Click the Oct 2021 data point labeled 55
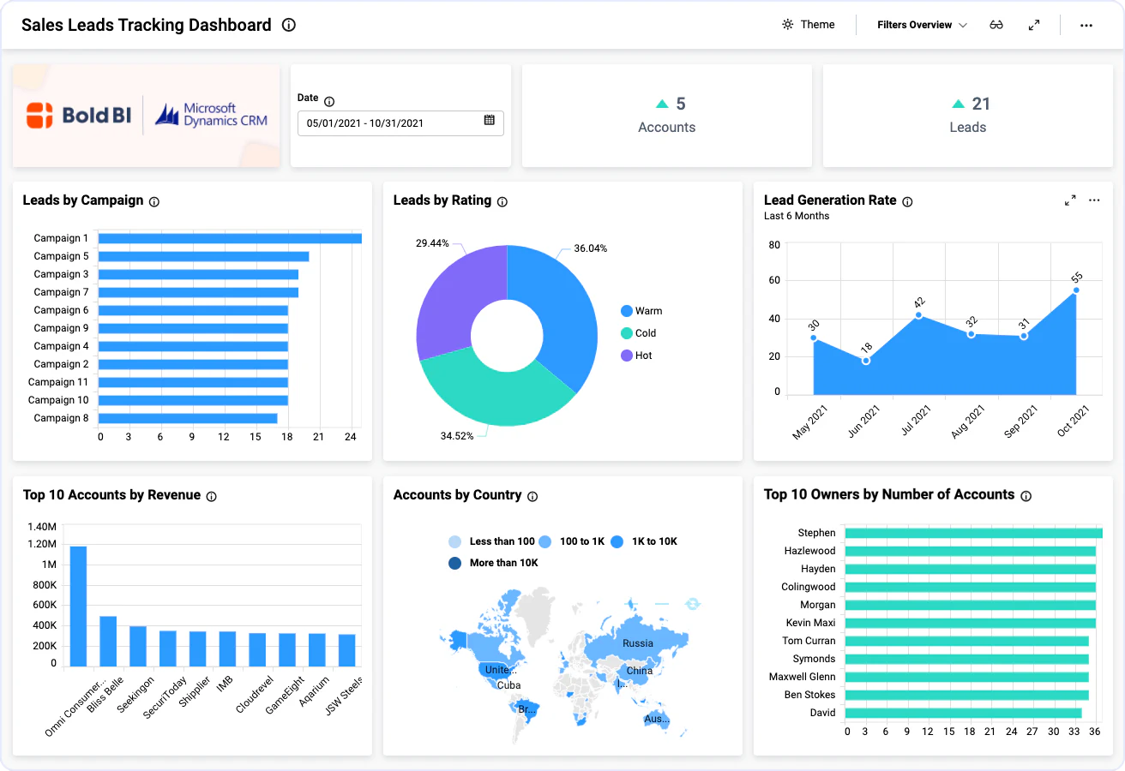 pos(1076,290)
